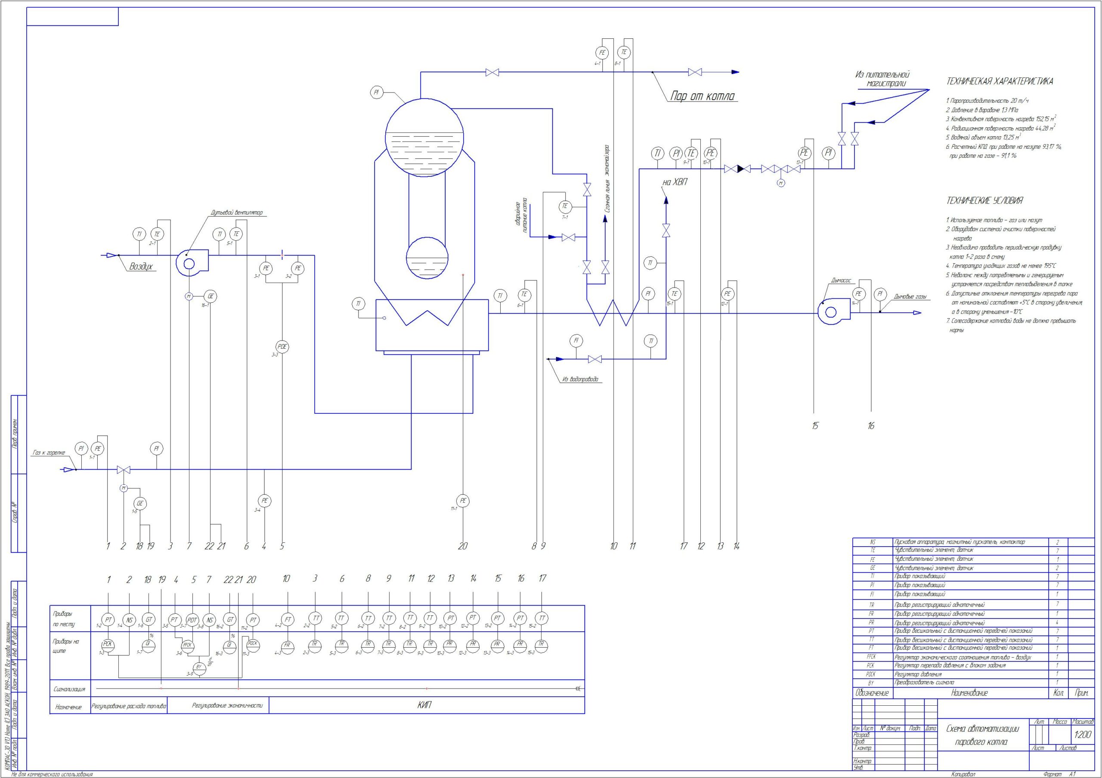Click the 'Назначение' row label
Image resolution: width=1102 pixels, height=778 pixels.
pyautogui.click(x=68, y=707)
